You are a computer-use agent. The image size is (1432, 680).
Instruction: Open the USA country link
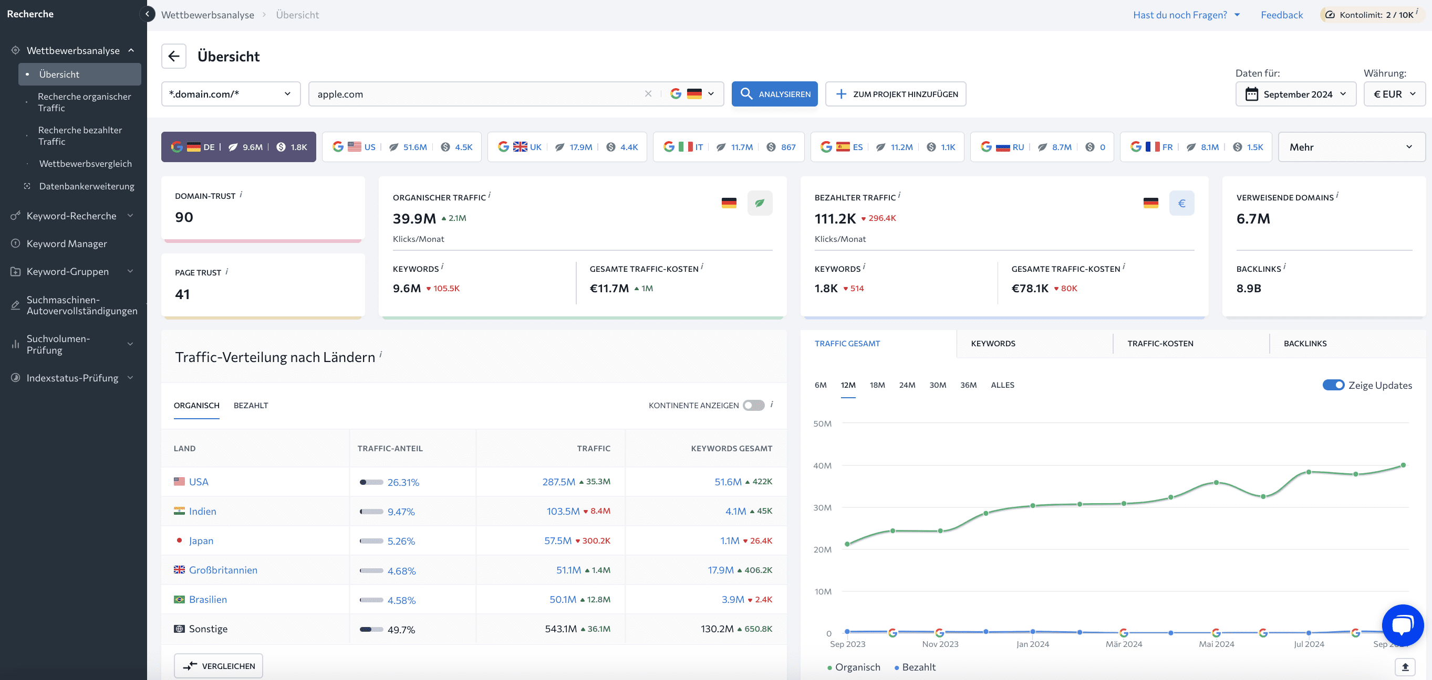199,481
